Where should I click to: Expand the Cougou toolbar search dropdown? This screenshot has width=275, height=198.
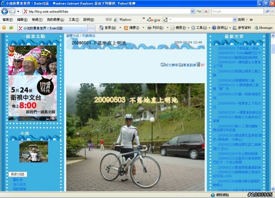[x=235, y=20]
